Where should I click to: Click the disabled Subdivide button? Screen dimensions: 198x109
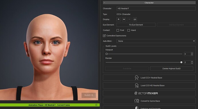pyautogui.click(x=127, y=69)
